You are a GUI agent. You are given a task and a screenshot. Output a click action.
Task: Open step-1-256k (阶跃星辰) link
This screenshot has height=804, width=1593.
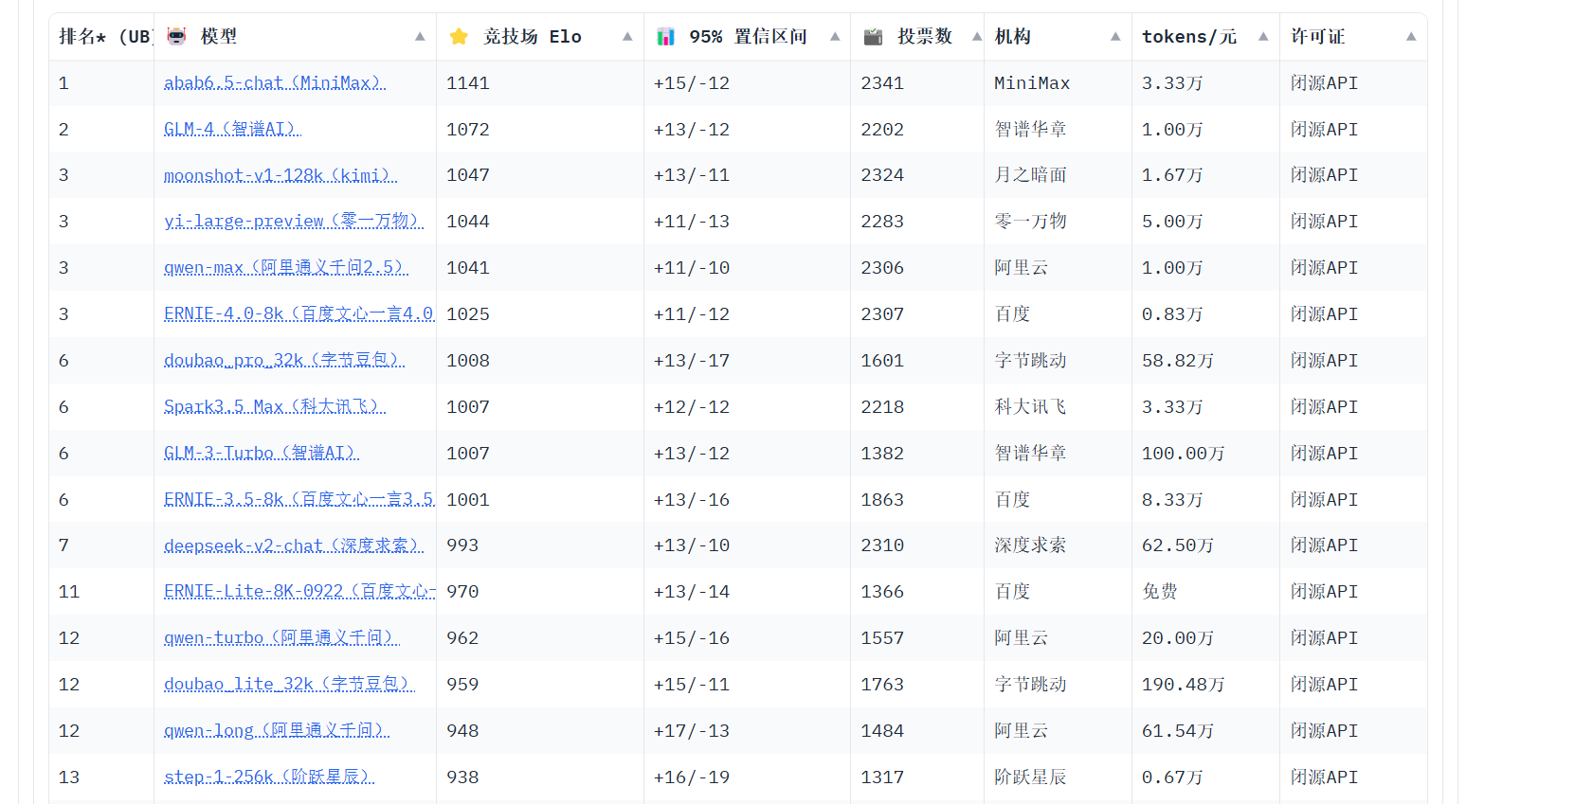(269, 777)
